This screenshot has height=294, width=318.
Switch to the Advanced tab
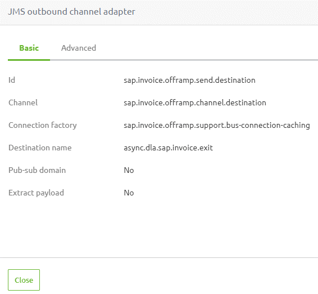79,48
